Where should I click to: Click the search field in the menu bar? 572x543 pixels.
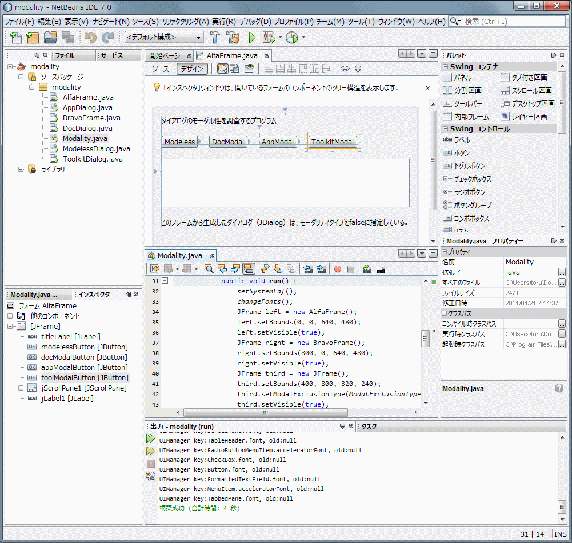coord(514,22)
